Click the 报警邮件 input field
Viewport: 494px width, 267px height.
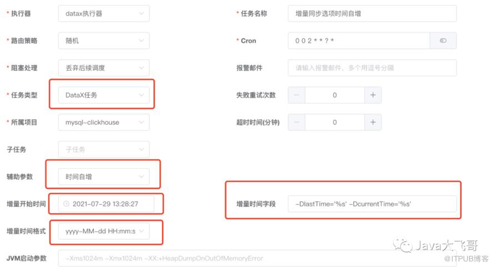pos(372,68)
